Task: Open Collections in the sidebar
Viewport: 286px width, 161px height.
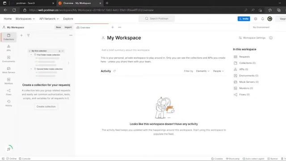Action: point(8,37)
